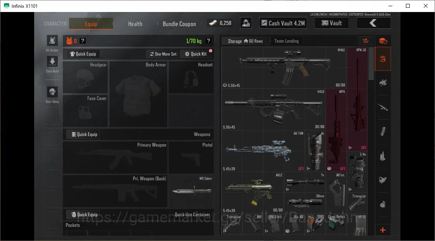
Task: Click the storage panel scrollbar
Action: [371, 64]
